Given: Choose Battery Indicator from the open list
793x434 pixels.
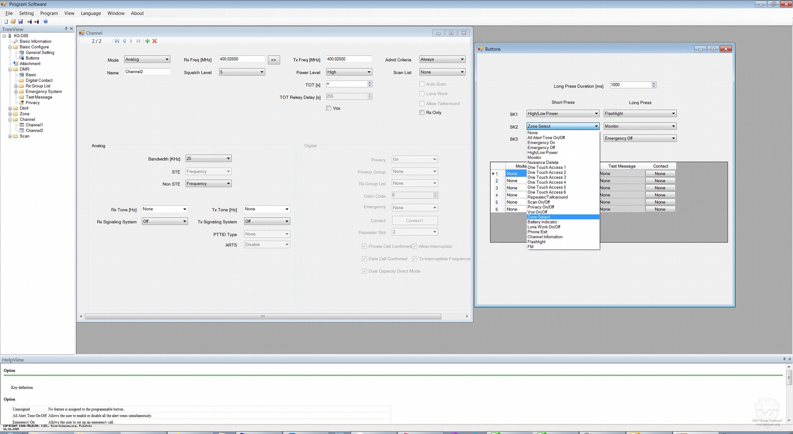Looking at the screenshot, I should tap(542, 222).
